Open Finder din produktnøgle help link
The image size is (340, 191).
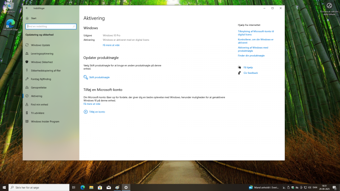coord(251,56)
